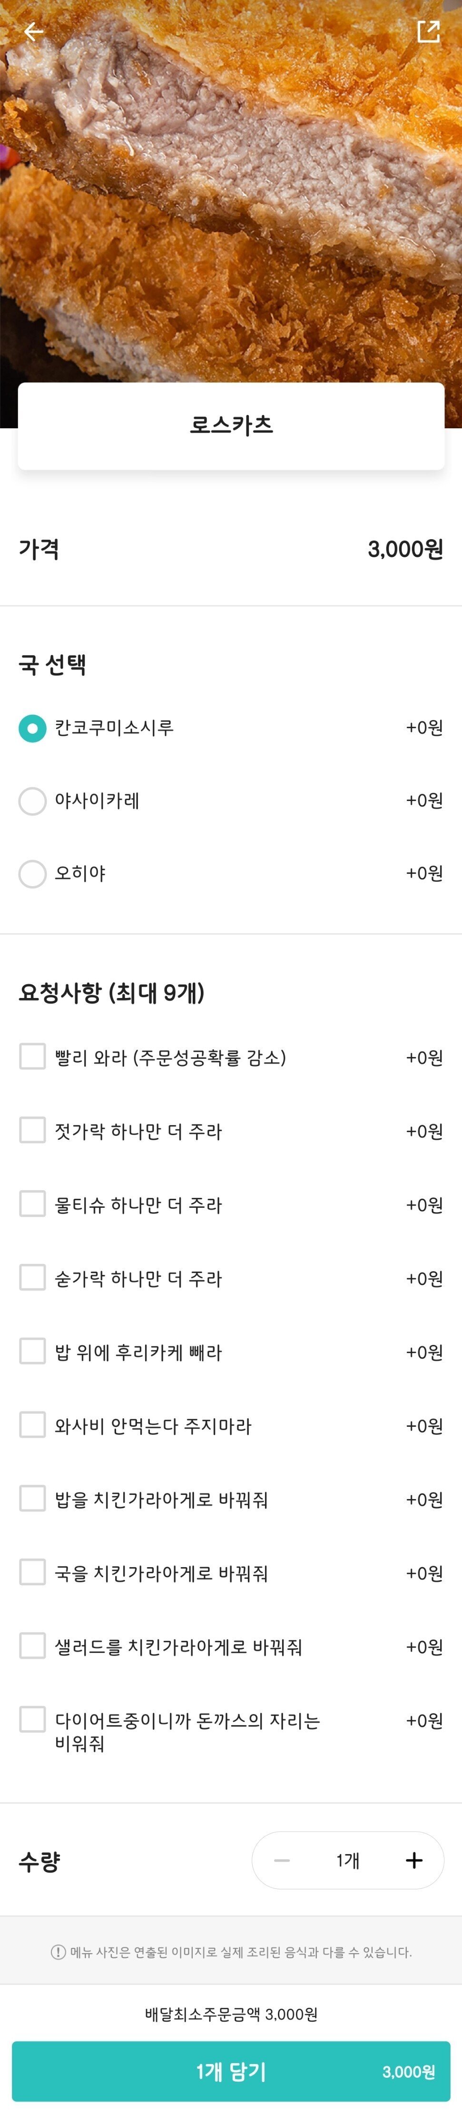Increase quantity with plus icon

point(413,1859)
